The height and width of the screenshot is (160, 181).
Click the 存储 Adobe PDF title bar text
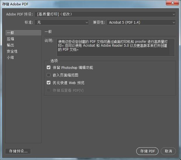point(15,4)
